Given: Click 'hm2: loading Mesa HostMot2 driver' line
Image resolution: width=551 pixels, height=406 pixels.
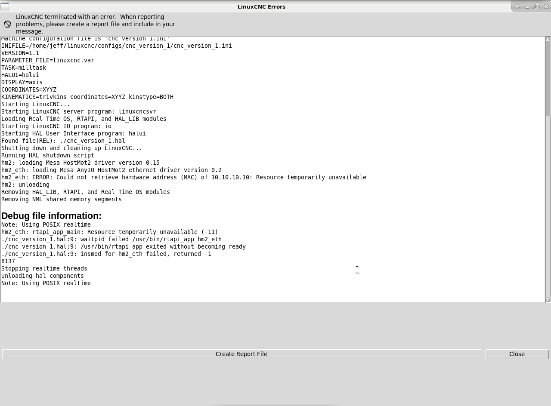Looking at the screenshot, I should tap(80, 163).
